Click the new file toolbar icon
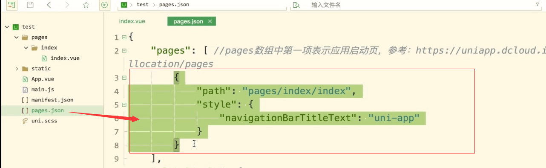The height and width of the screenshot is (168, 546). click(12, 5)
